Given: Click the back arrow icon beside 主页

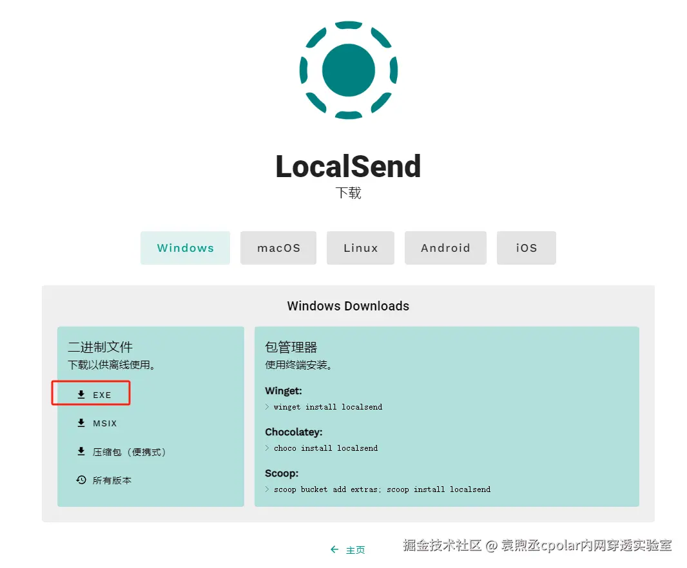Looking at the screenshot, I should [334, 549].
